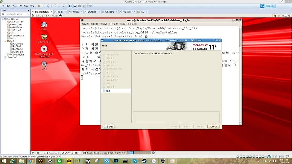Collapse the RAC folder tree node
The height and width of the screenshot is (164, 292).
tap(5, 41)
